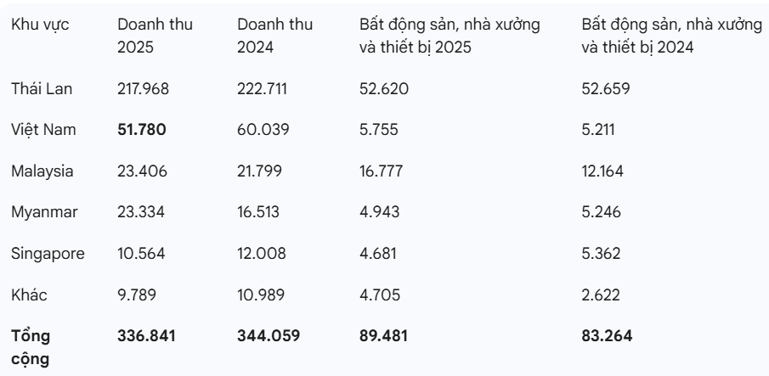Click the "Khác" region cell
This screenshot has width=769, height=376.
click(x=30, y=295)
